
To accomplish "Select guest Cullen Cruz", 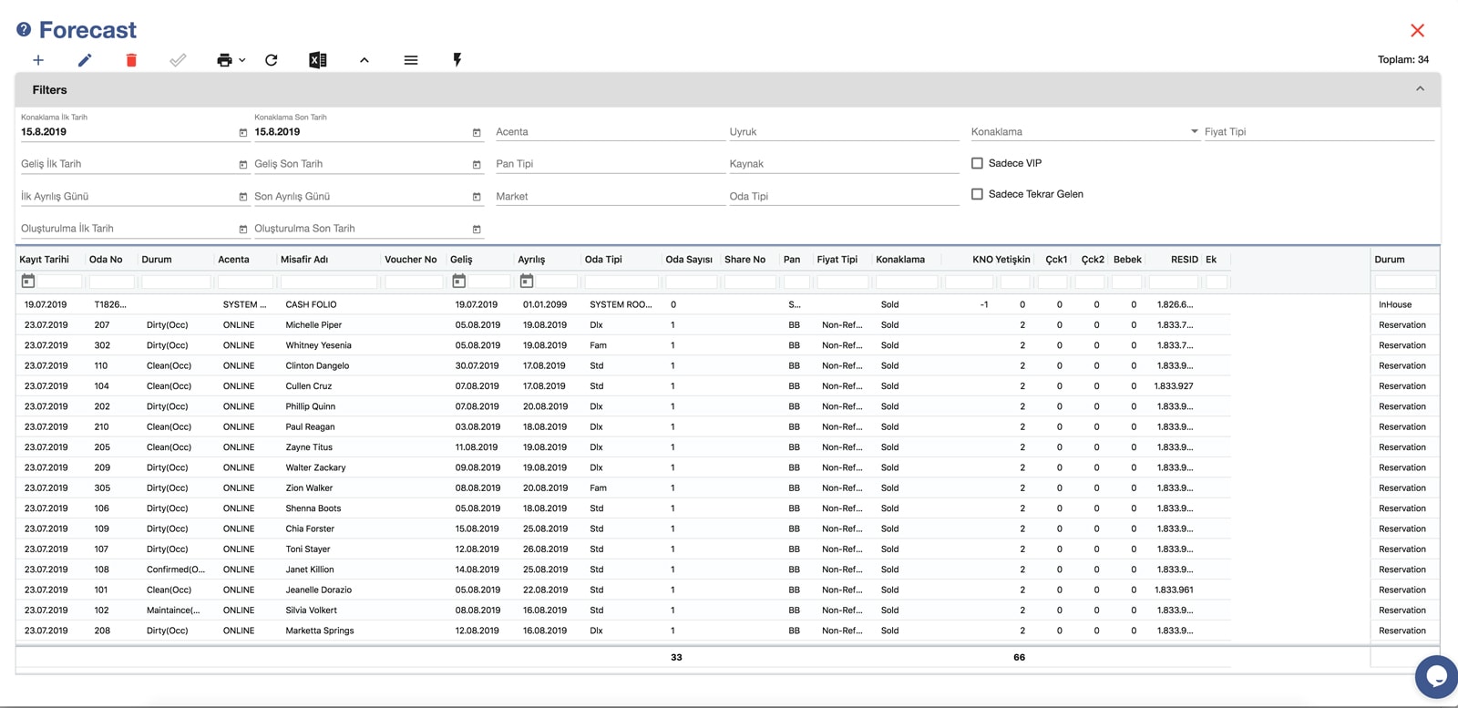I will click(x=309, y=386).
